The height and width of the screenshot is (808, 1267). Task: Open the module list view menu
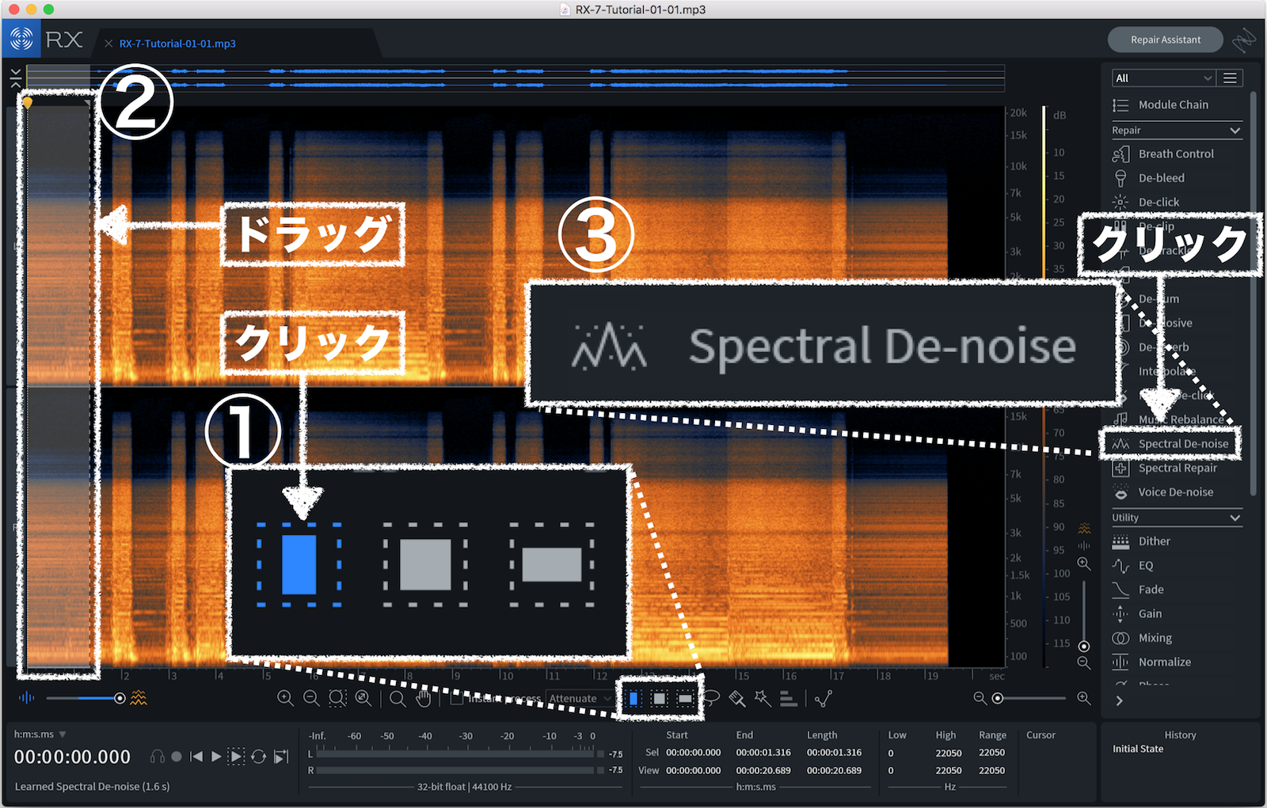(1230, 78)
